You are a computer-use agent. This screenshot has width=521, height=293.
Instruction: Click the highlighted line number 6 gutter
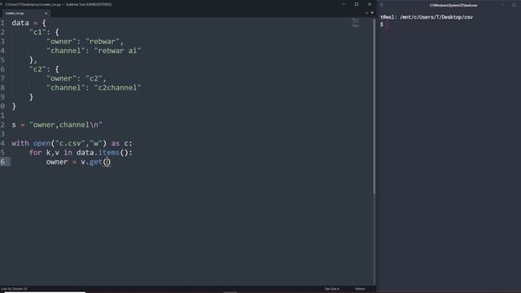2,162
